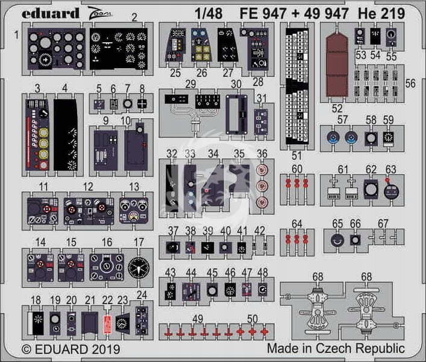Click the trapezoid dial part 23
Image resolution: width=426 pixels, height=362 pixels.
click(122, 322)
